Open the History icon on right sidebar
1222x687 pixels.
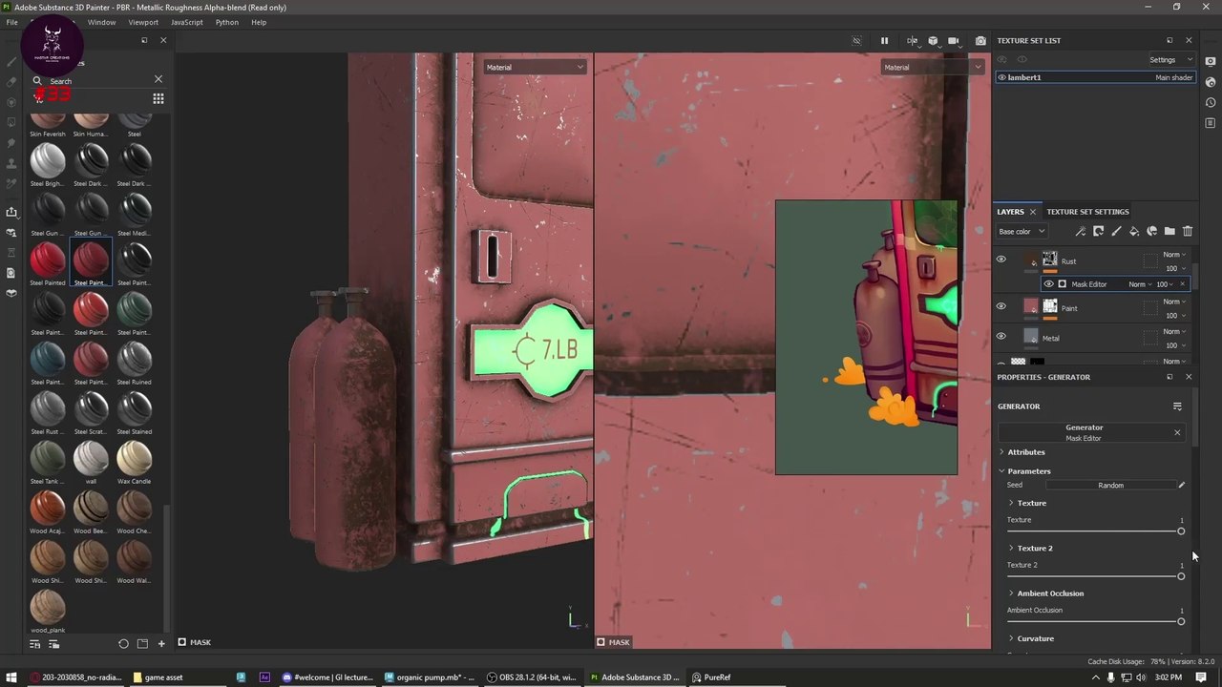coord(1211,102)
